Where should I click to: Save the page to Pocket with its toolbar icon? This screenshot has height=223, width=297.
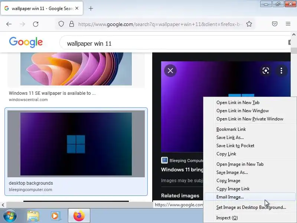275,24
